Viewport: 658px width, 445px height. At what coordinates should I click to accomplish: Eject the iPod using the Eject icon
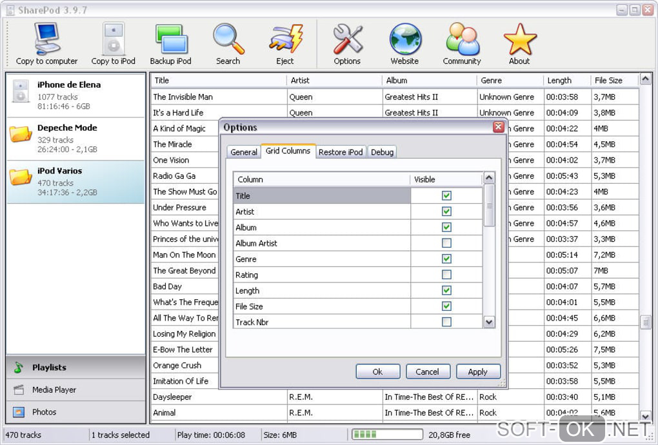click(x=285, y=40)
